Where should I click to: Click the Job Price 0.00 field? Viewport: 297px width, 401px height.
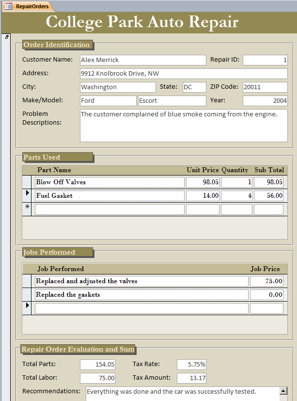(266, 295)
